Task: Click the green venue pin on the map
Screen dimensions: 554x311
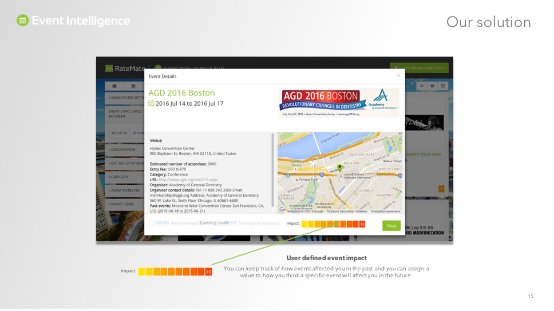Action: [339, 168]
